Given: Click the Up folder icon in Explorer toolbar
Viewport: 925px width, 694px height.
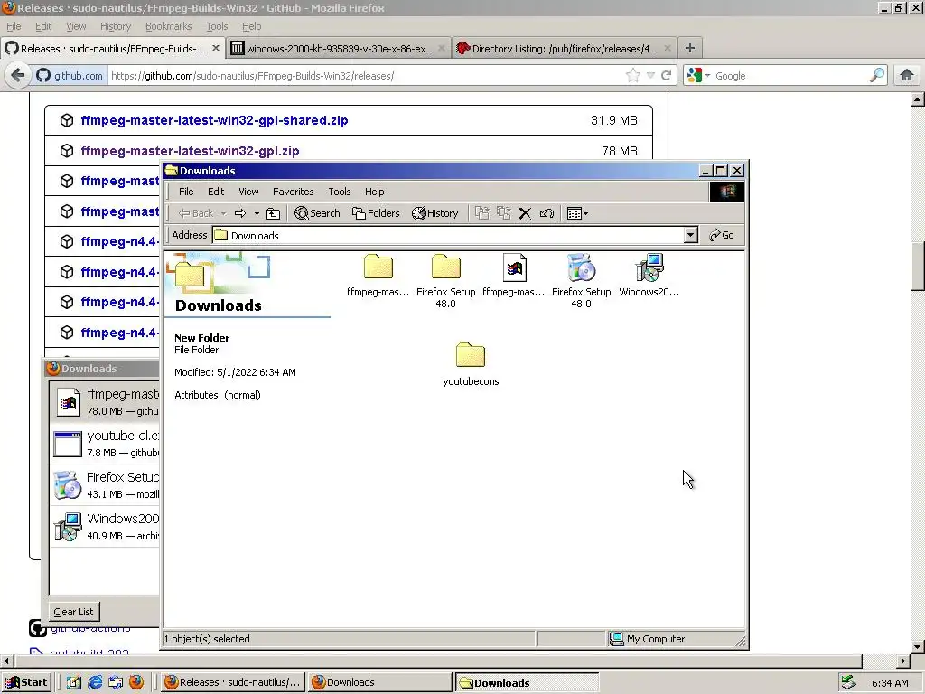Looking at the screenshot, I should (273, 213).
